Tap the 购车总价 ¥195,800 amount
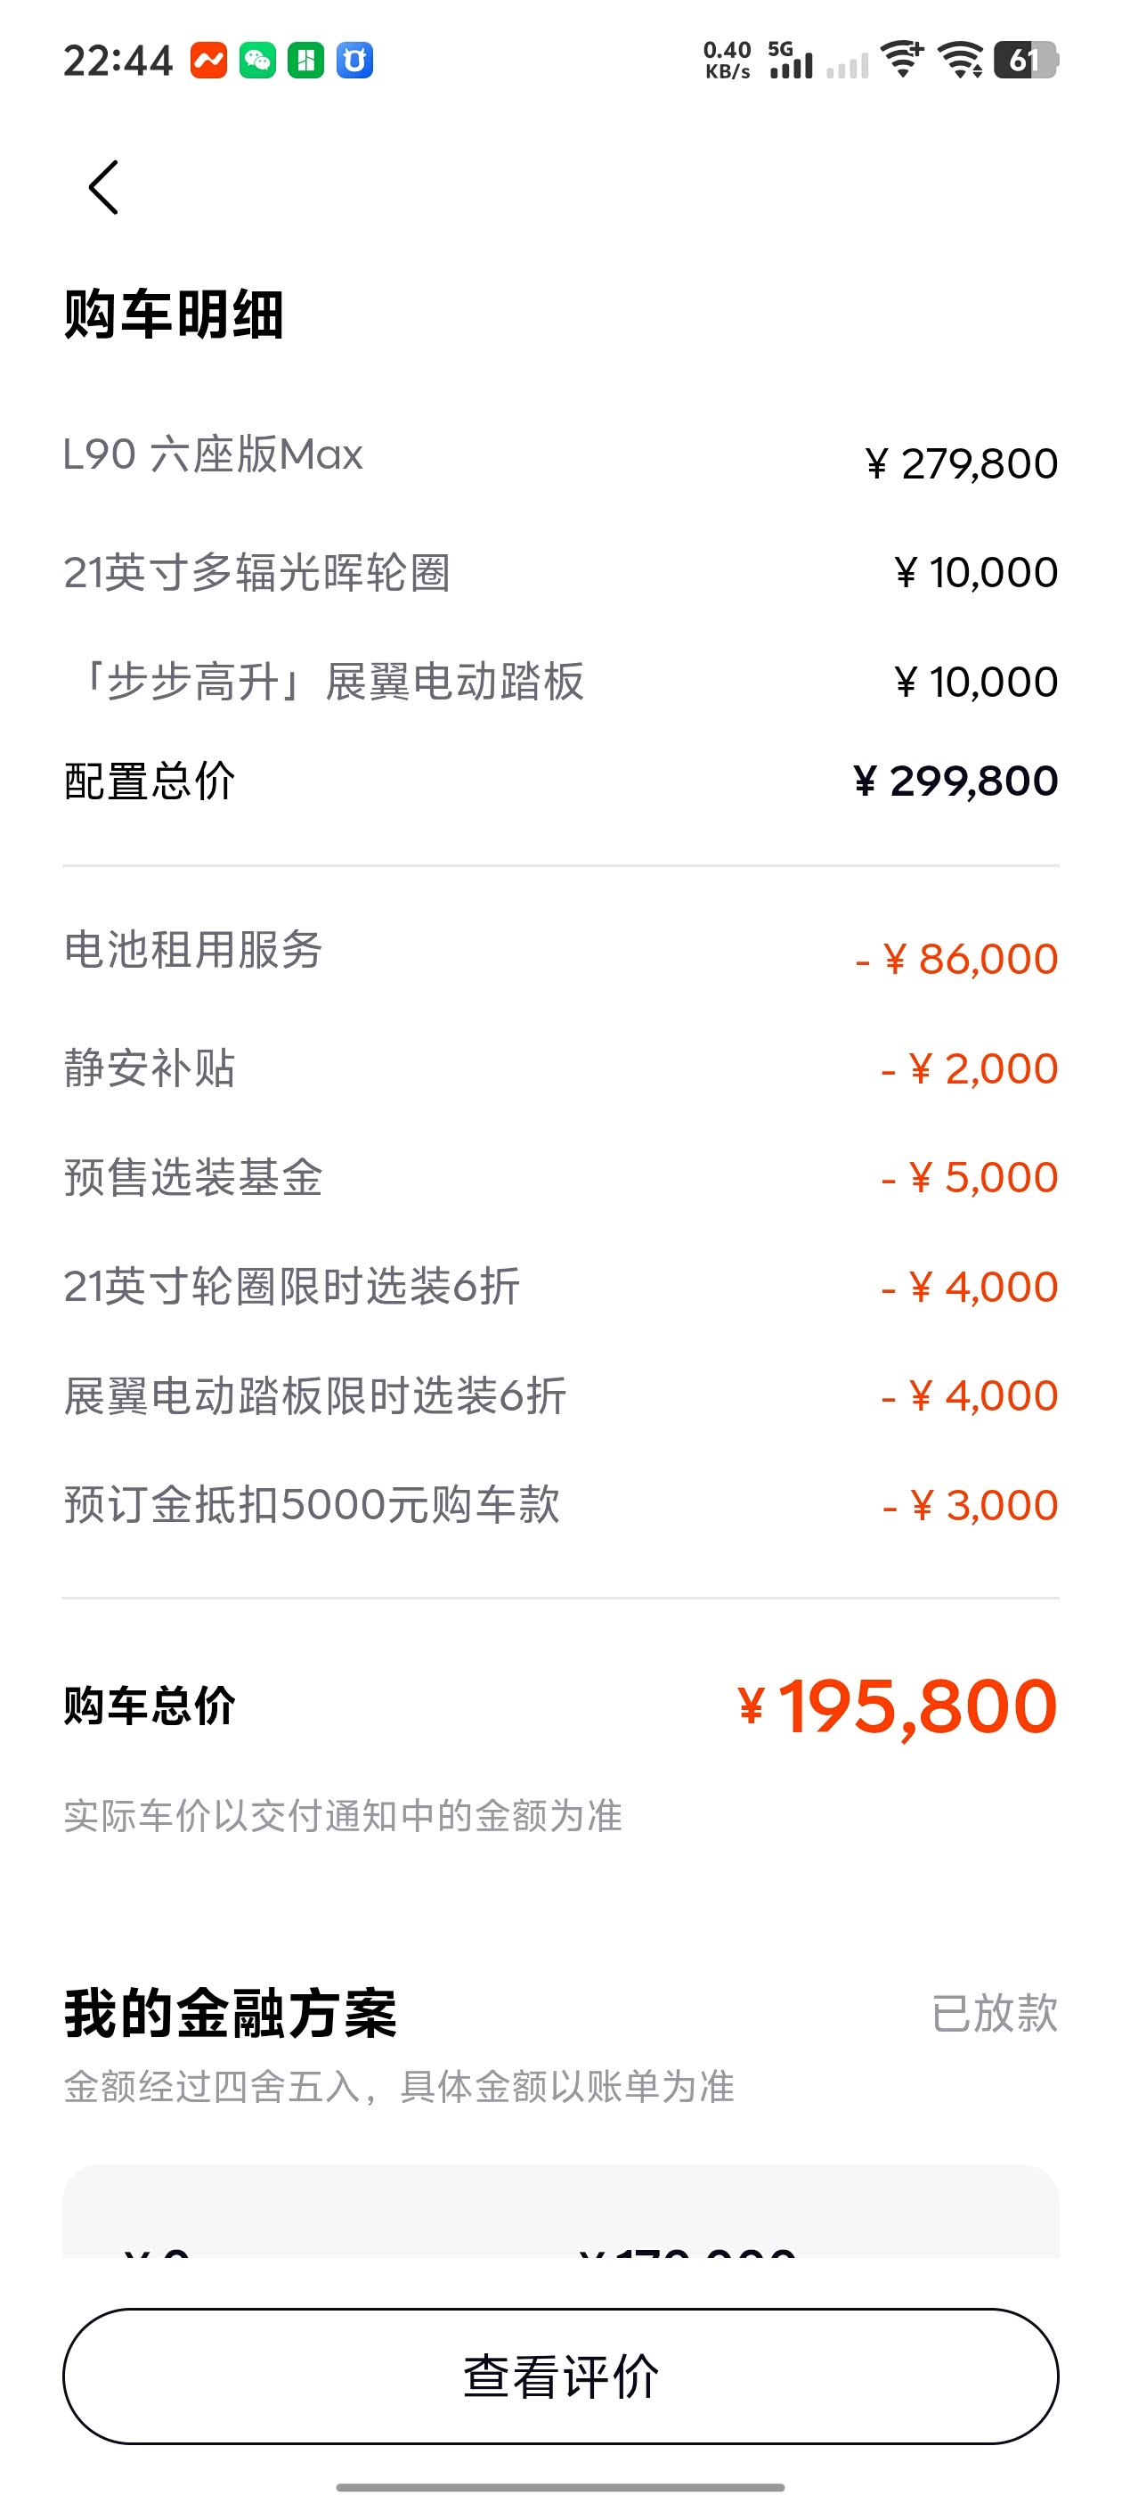 [897, 1706]
